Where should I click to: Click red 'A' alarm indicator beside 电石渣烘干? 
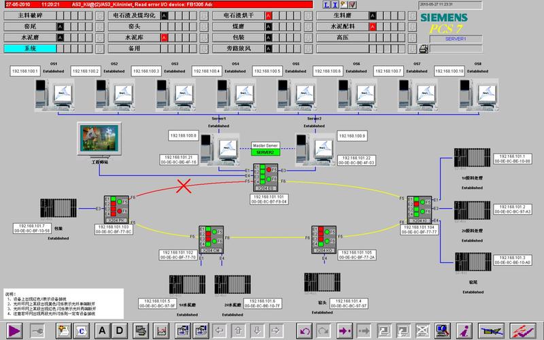[269, 16]
